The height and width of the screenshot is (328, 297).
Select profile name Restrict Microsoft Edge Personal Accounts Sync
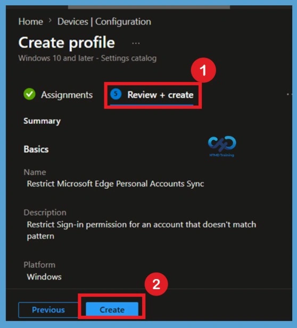[x=115, y=183]
